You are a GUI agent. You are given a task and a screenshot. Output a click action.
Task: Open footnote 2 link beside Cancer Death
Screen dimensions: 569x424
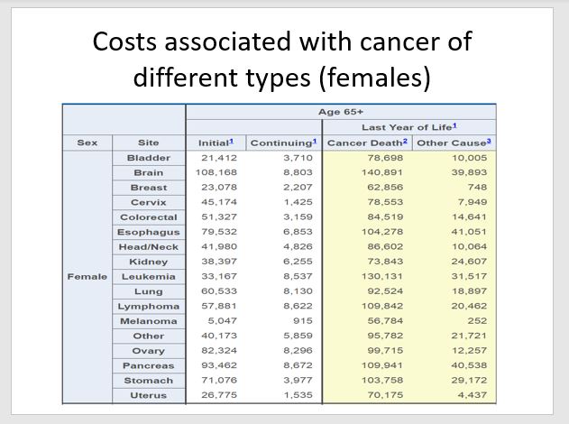click(408, 142)
